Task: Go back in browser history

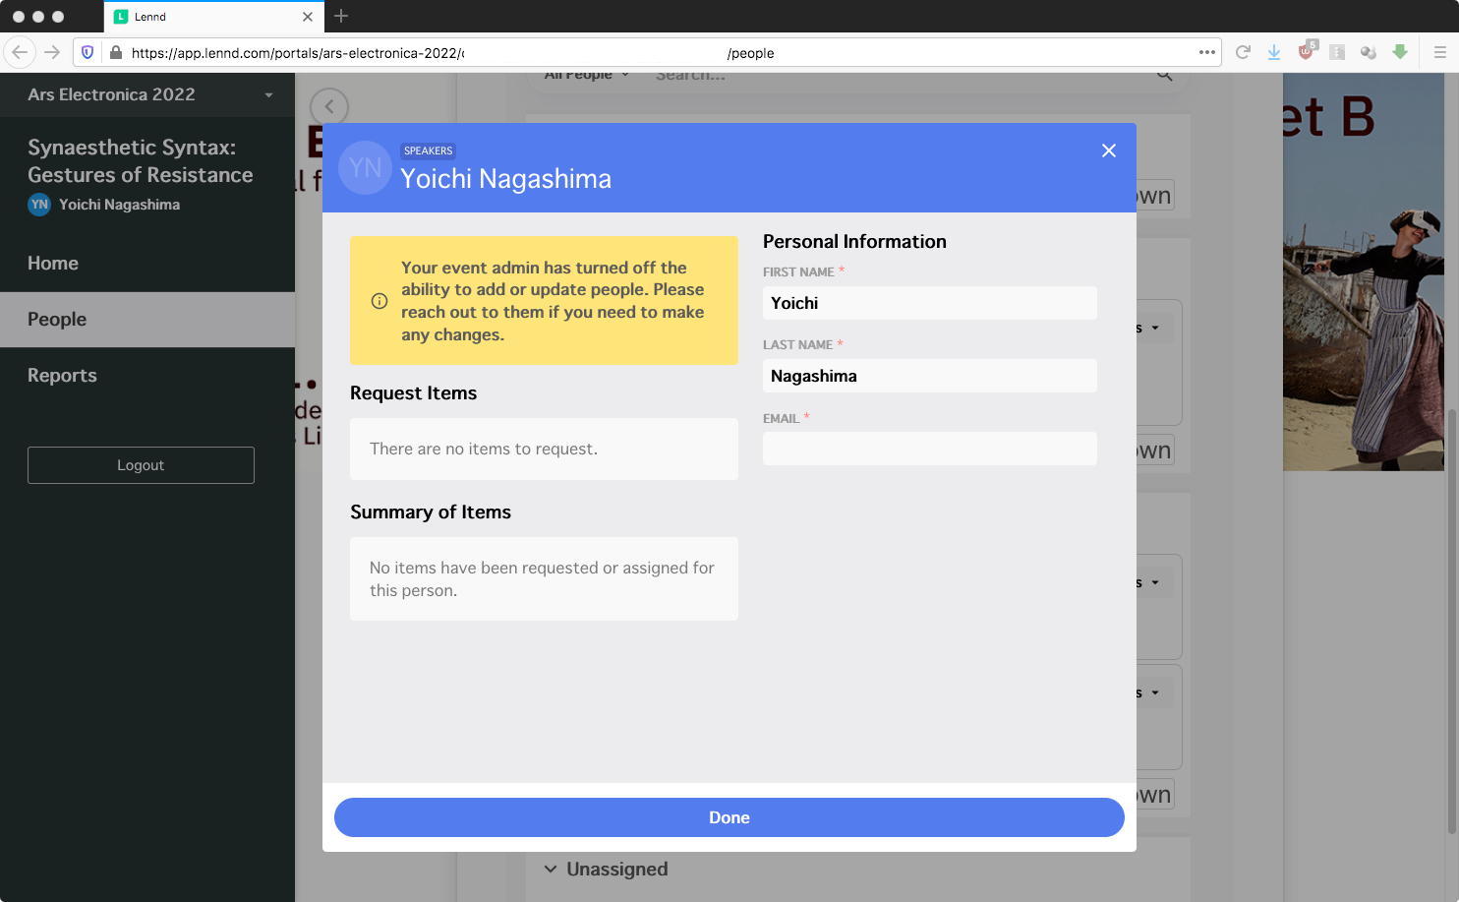Action: click(x=20, y=52)
